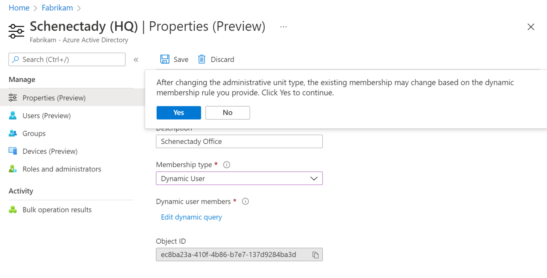
Task: Click the Bulk operation results cubes icon
Action: [x=13, y=210]
